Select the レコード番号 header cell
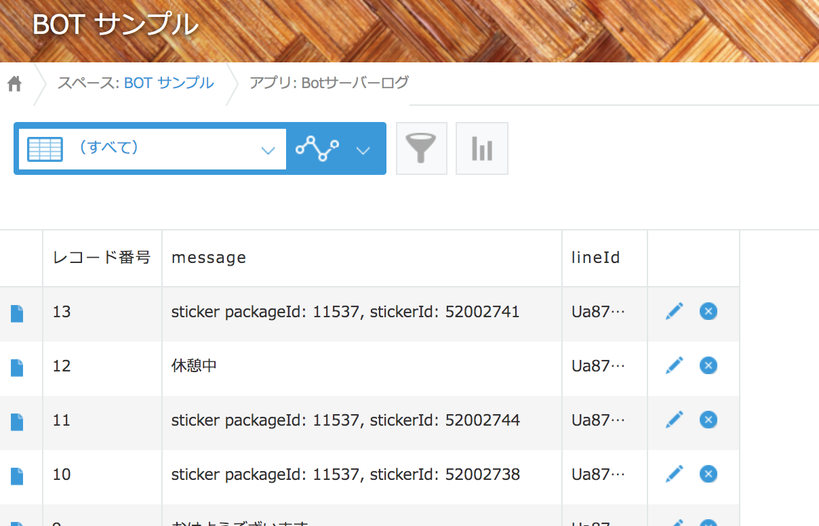The image size is (819, 526). 102,258
